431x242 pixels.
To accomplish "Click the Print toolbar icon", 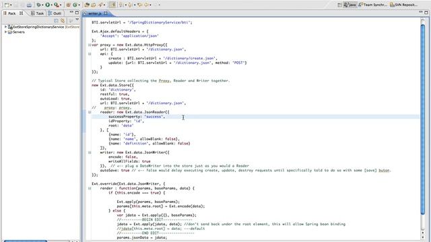I will coord(29,5).
